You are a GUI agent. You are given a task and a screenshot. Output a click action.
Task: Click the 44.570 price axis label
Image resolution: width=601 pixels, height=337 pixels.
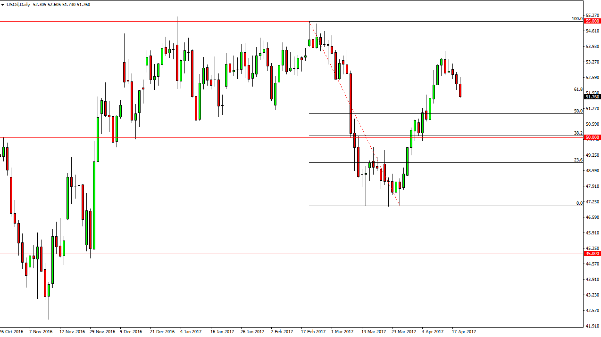point(593,264)
